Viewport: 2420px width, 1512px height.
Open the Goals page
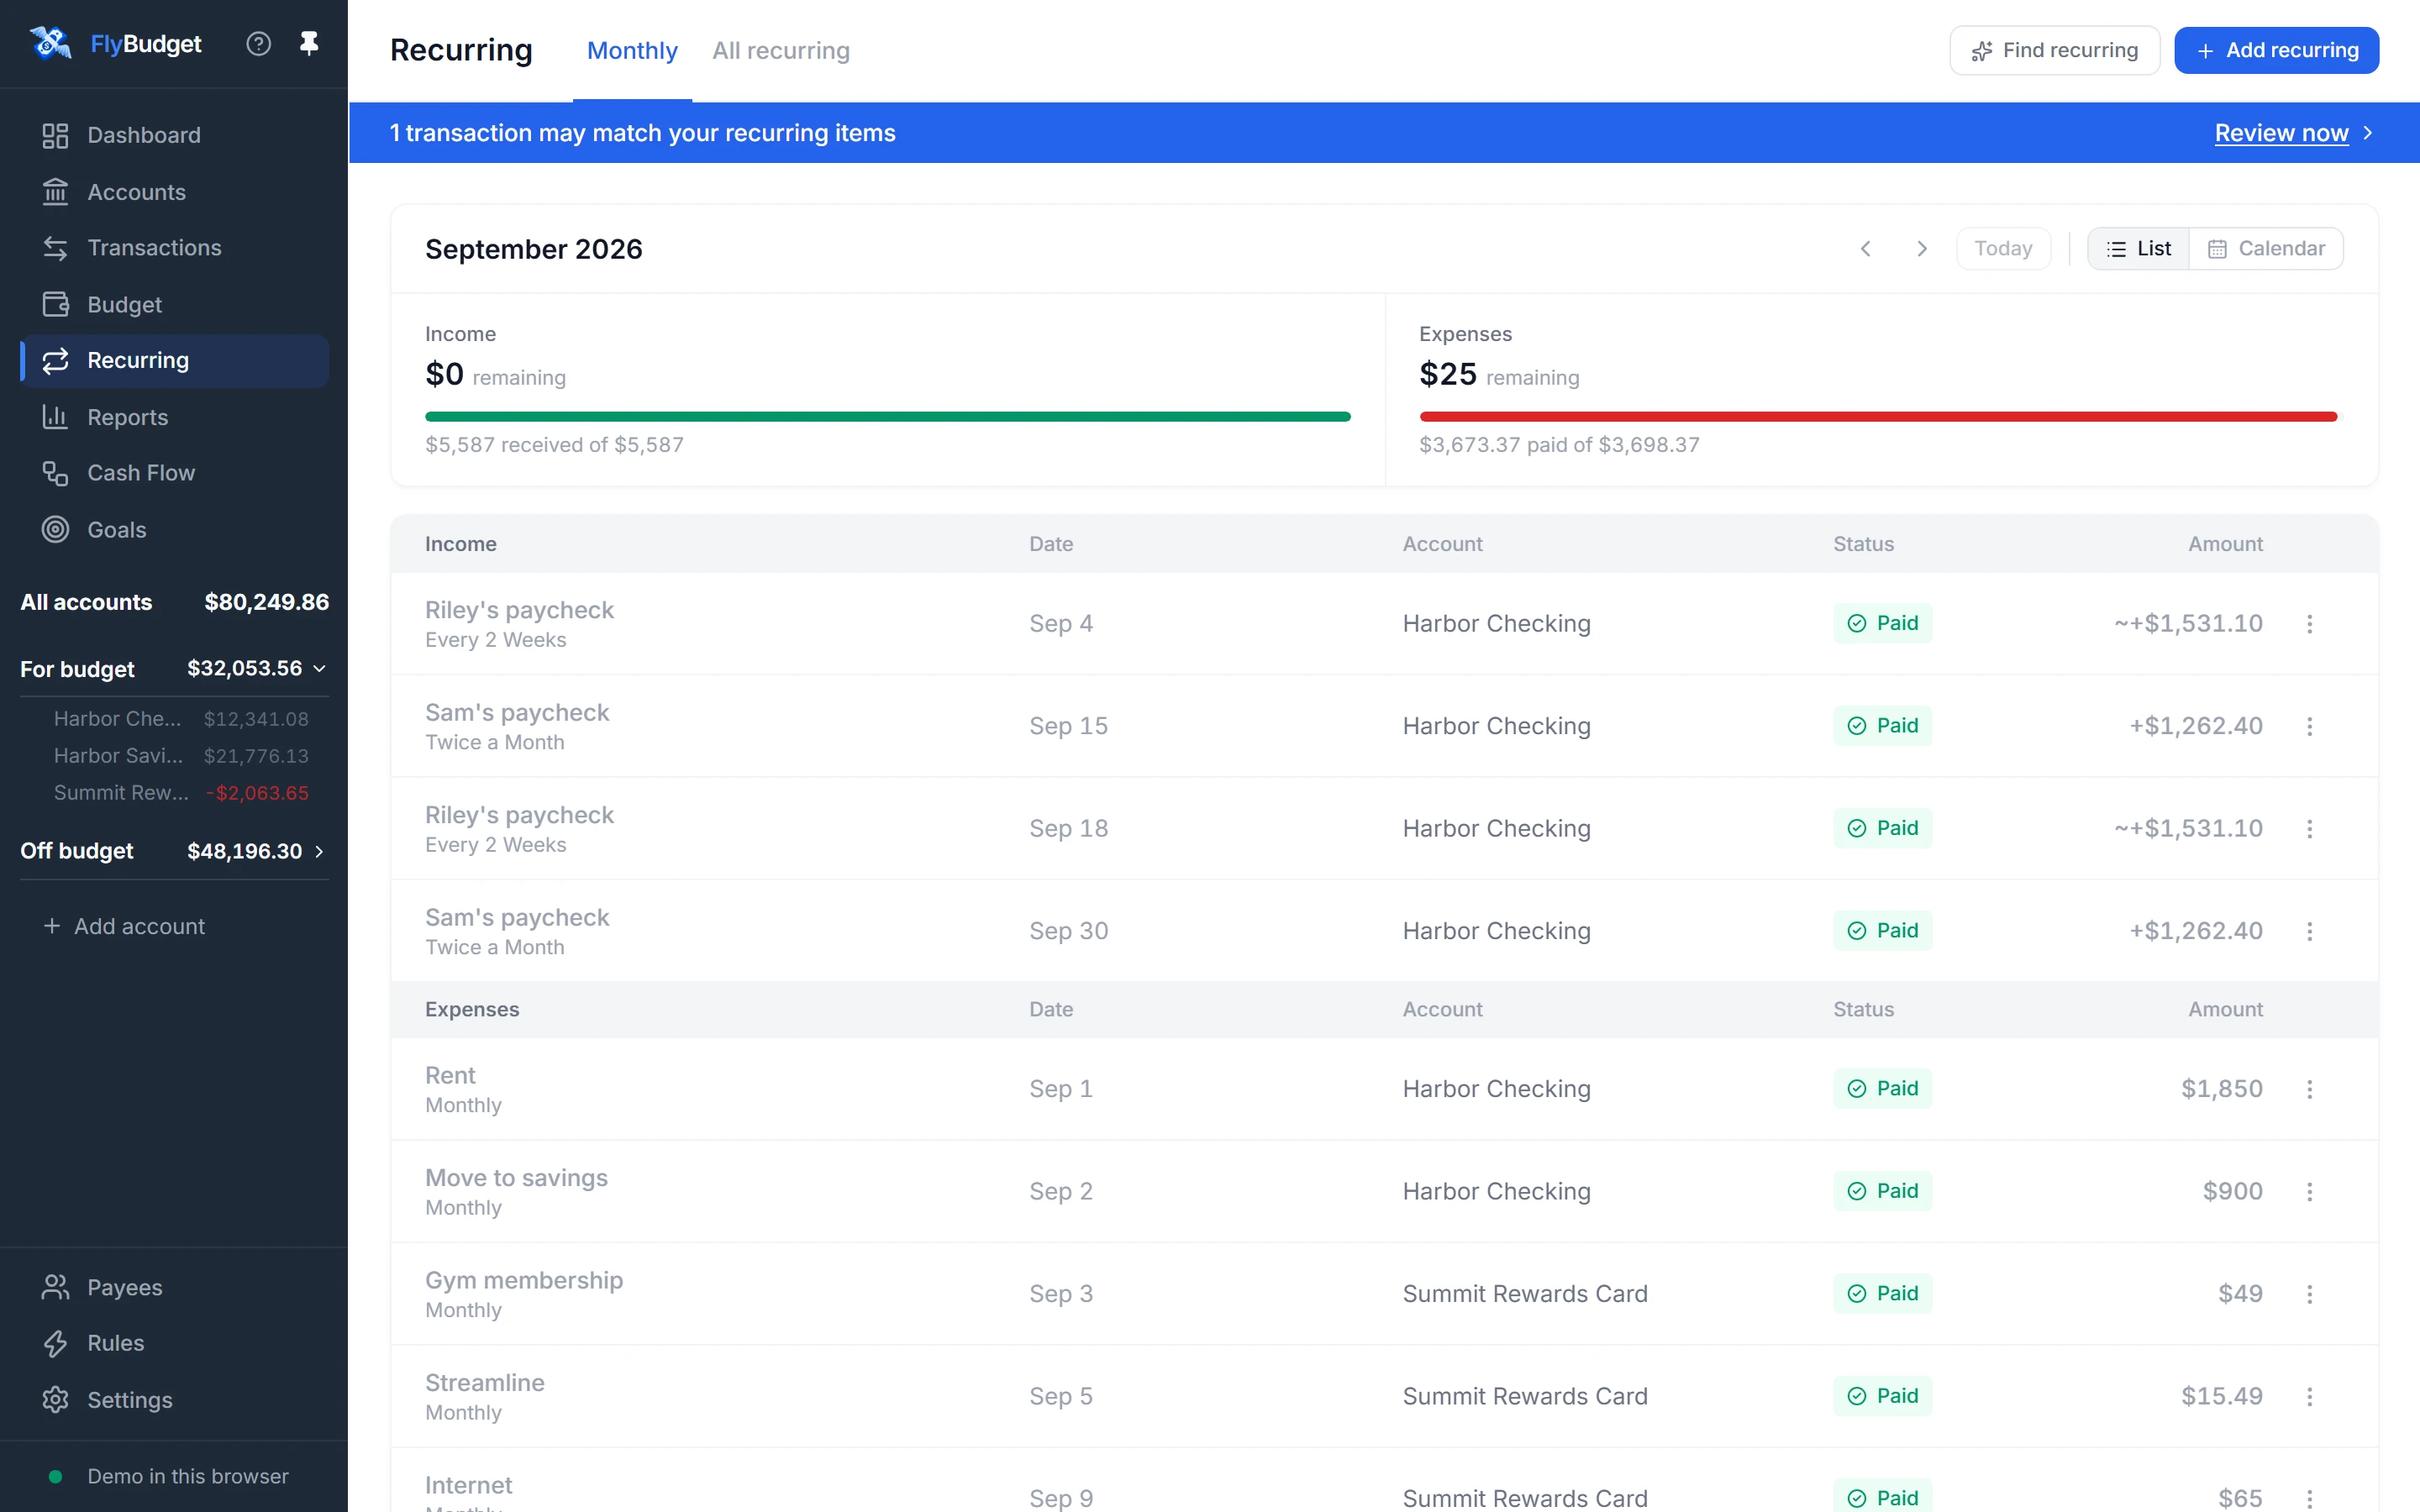174,529
